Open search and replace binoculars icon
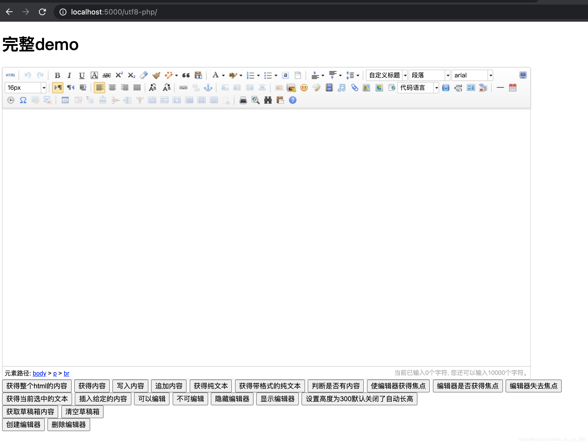Screen dimensions: 588x444 pyautogui.click(x=268, y=100)
